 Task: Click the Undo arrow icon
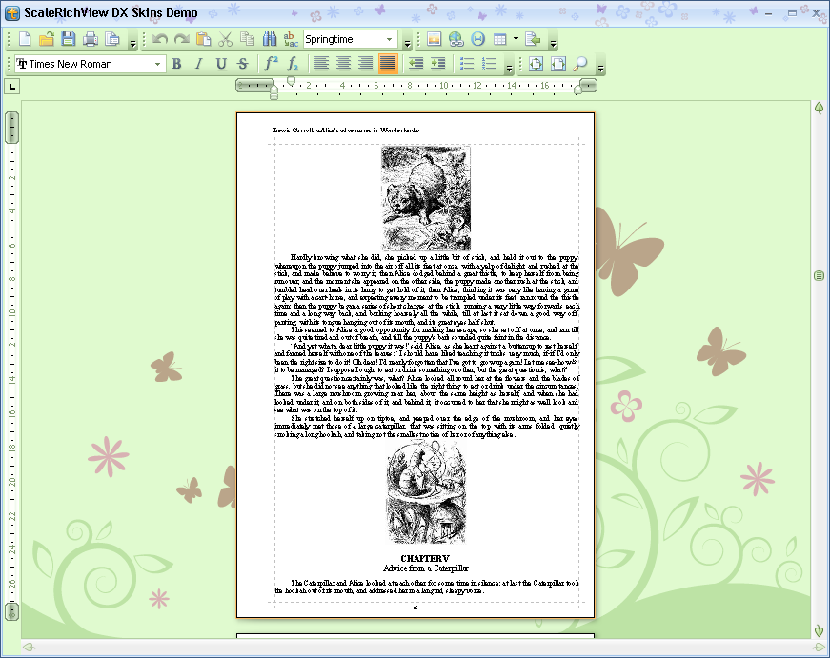(159, 39)
